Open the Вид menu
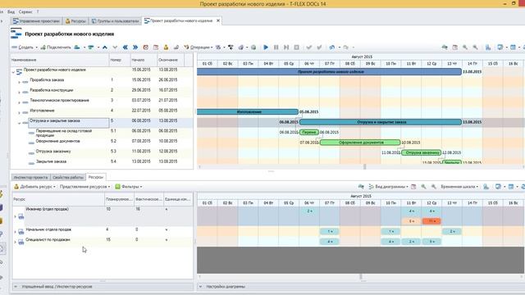The height and width of the screenshot is (295, 525). [11, 11]
